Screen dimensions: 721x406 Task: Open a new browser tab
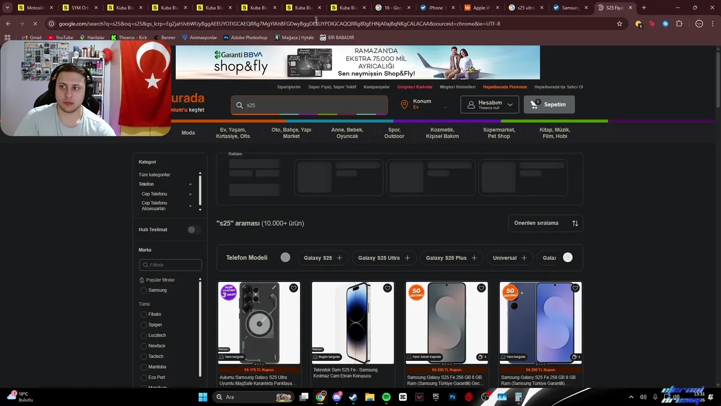pyautogui.click(x=644, y=8)
